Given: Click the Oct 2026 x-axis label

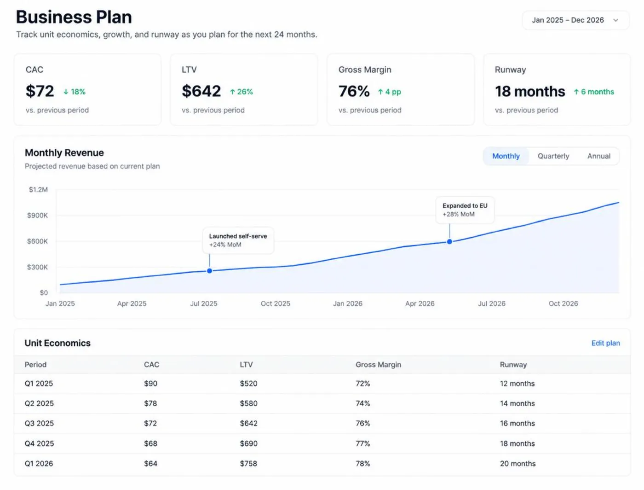Looking at the screenshot, I should [x=563, y=303].
